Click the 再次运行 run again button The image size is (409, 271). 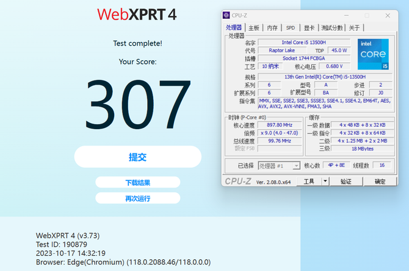pyautogui.click(x=138, y=199)
